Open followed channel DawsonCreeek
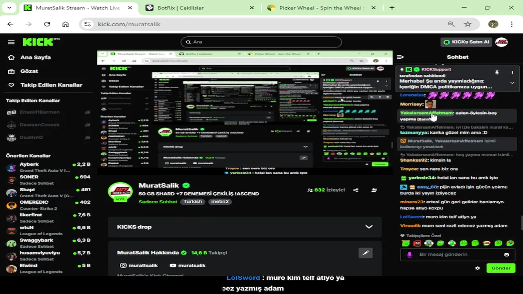This screenshot has width=523, height=294. click(48, 125)
